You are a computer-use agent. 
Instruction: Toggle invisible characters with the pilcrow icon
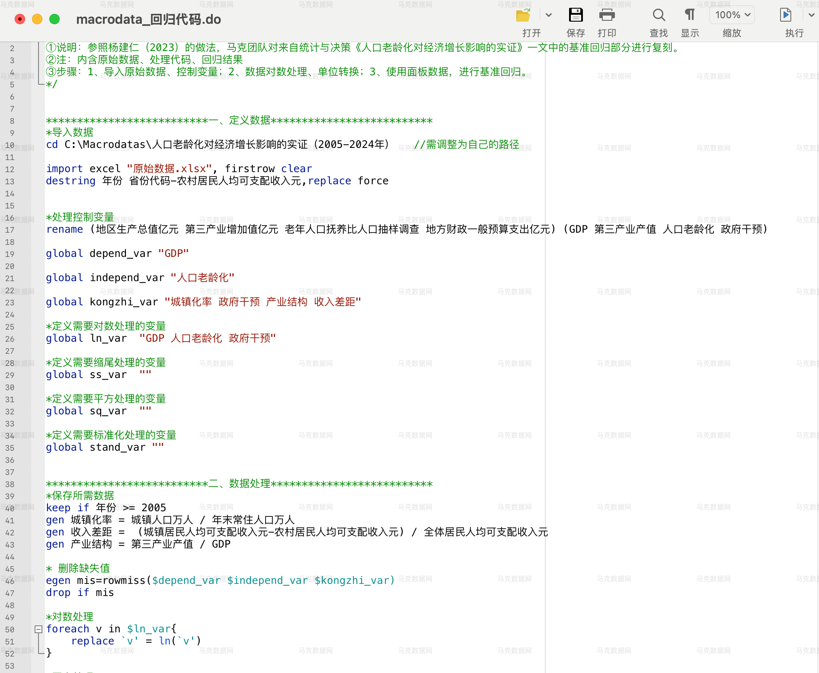[690, 15]
